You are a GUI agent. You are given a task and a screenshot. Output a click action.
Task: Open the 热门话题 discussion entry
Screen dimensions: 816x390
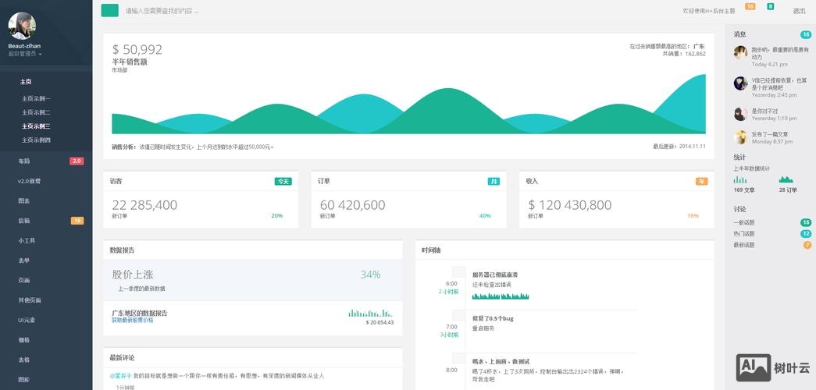click(x=744, y=234)
